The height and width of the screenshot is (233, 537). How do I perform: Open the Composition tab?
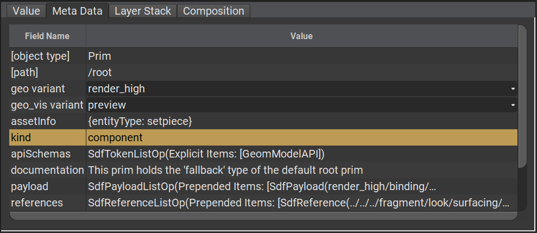point(213,11)
